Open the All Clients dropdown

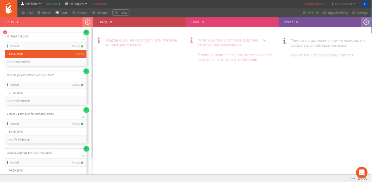coord(31,4)
